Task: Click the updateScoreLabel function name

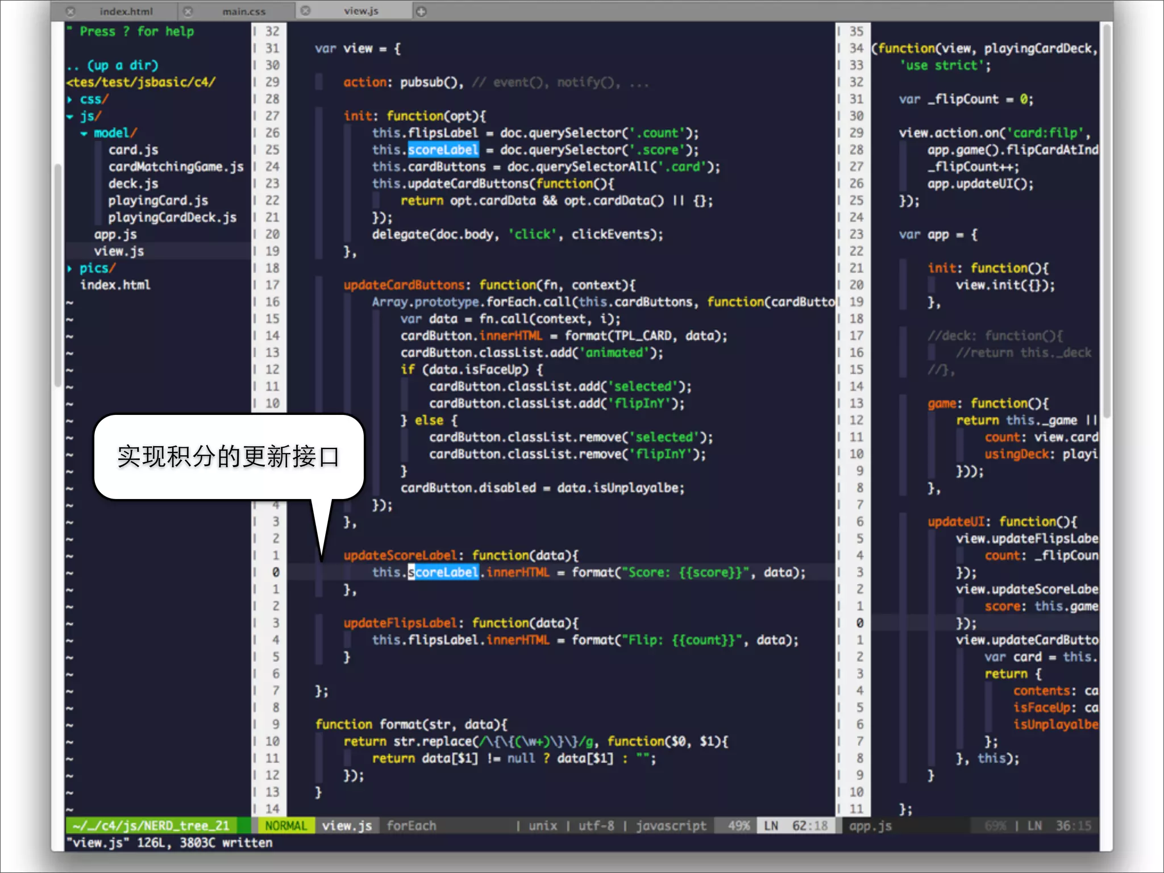Action: click(400, 555)
